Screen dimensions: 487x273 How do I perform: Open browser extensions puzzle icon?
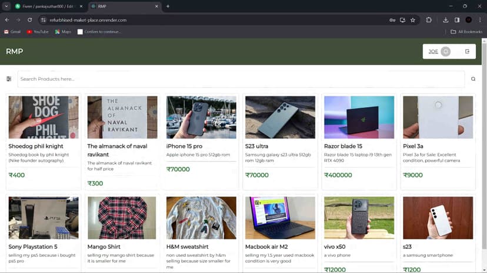coord(429,20)
